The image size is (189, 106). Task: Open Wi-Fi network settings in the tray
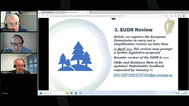(x=174, y=93)
